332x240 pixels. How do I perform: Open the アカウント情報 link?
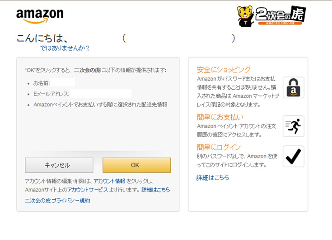point(109,181)
